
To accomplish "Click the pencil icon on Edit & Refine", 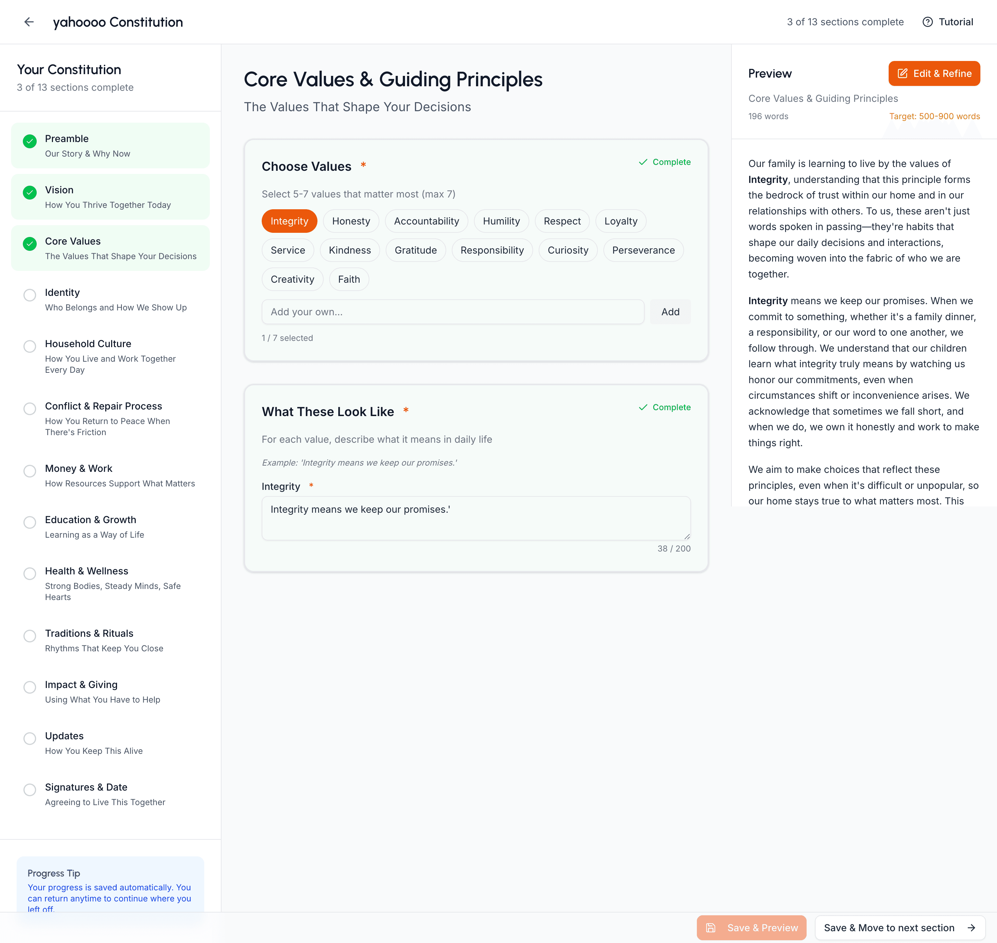I will (x=902, y=73).
